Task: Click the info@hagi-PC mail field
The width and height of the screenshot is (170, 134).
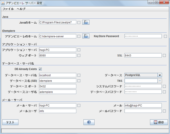Action: [143, 106]
